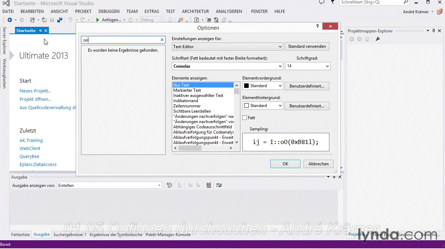This screenshot has height=249, width=445.
Task: Select Indikatorrand in the element list
Action: click(185, 101)
